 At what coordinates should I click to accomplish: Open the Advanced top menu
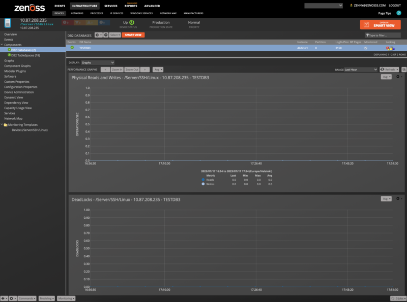[152, 6]
